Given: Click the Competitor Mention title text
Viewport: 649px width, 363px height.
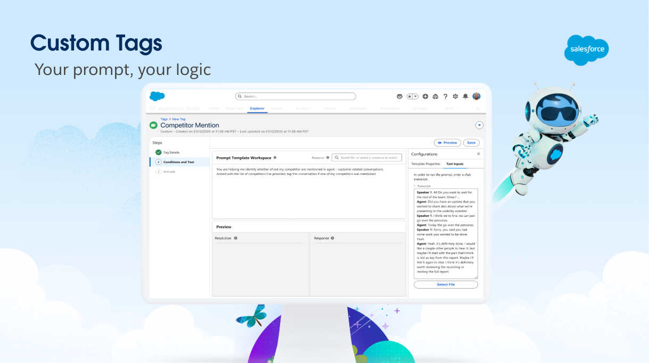Looking at the screenshot, I should (190, 125).
